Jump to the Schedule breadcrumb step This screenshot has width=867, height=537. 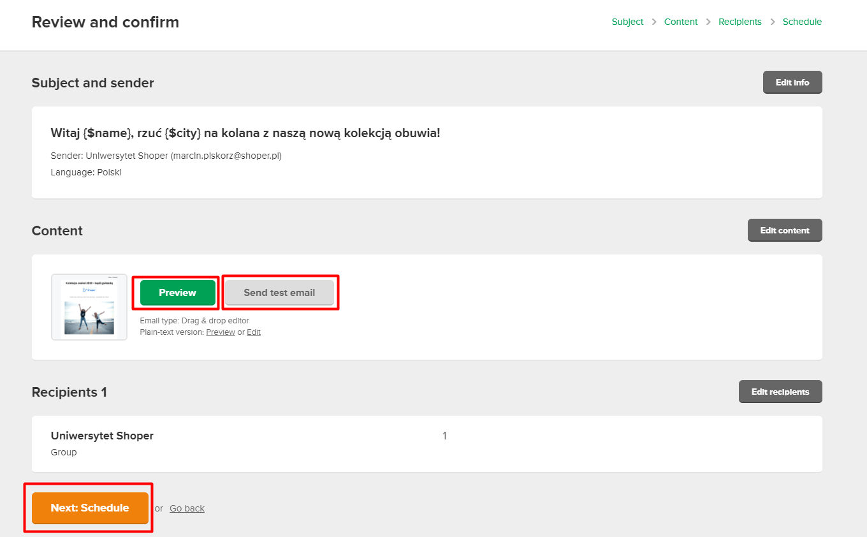(x=802, y=22)
